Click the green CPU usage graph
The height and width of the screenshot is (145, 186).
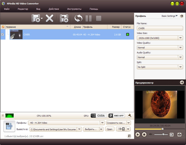pos(10,116)
